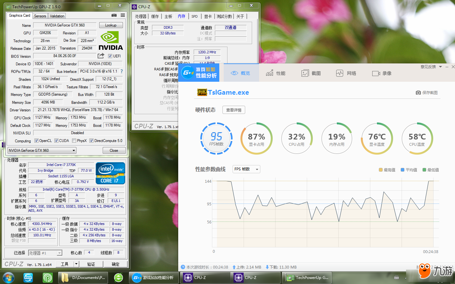Open the GPU-Z hamburger menu
The image size is (455, 284).
[x=123, y=15]
